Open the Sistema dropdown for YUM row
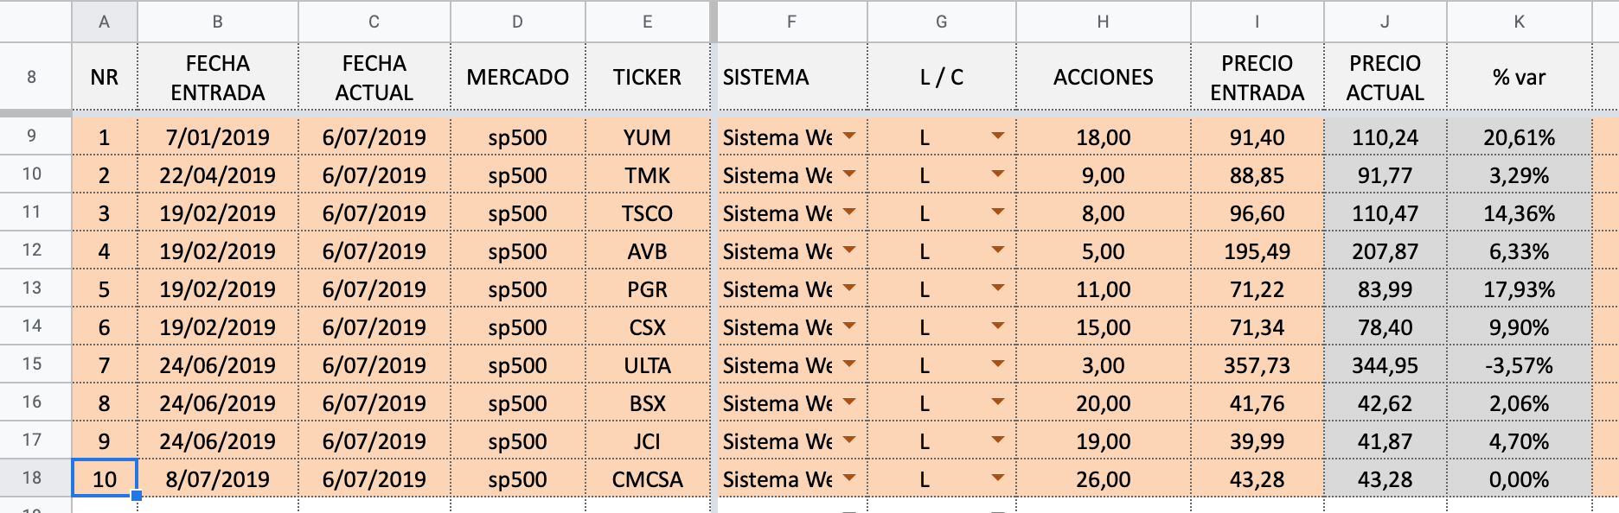This screenshot has height=513, width=1619. click(x=849, y=136)
